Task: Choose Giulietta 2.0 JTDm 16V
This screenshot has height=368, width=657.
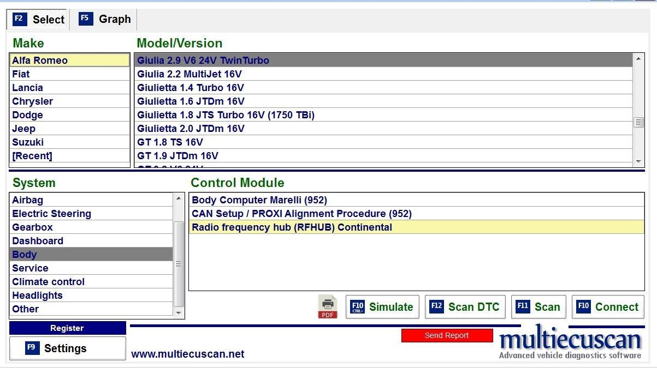Action: point(383,129)
